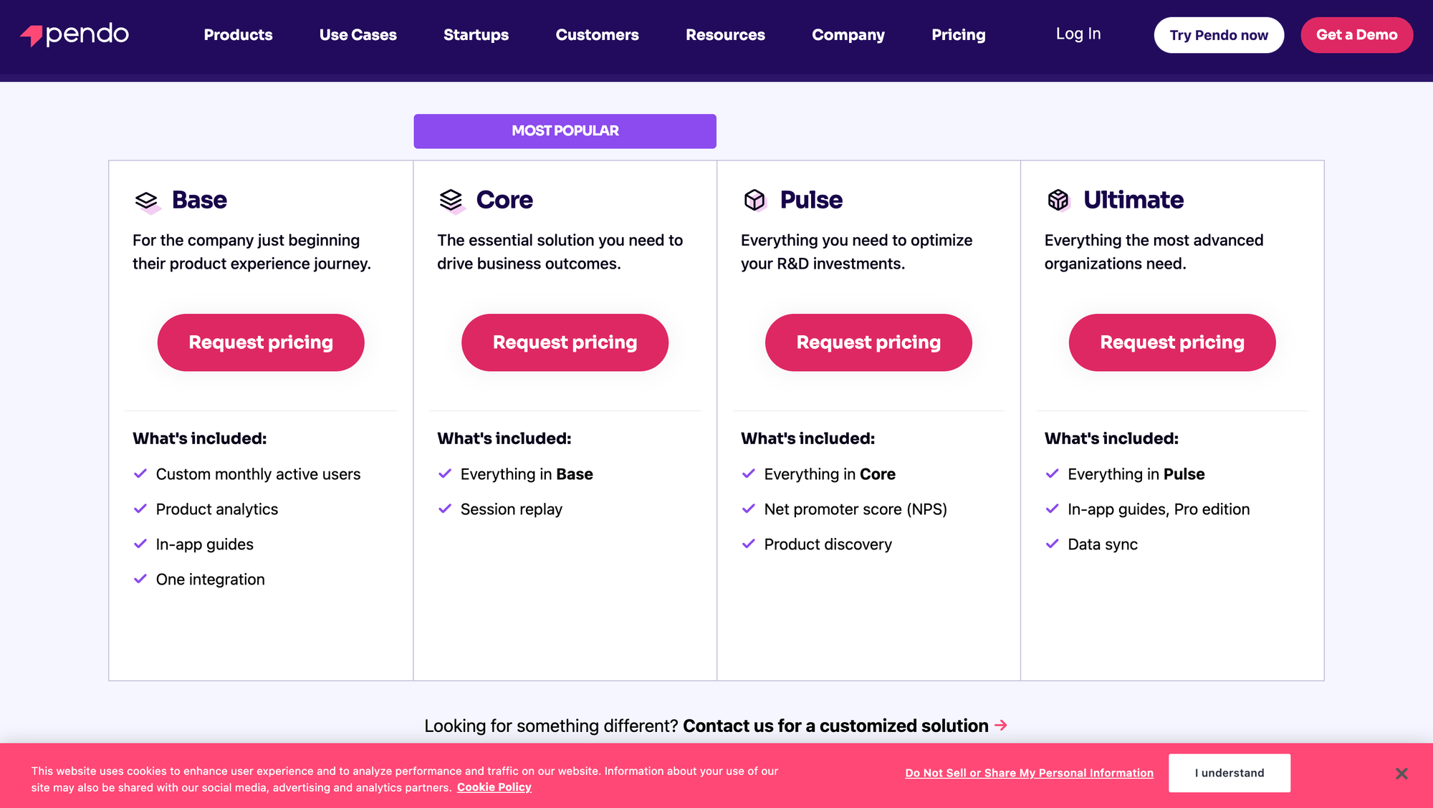Click Session replay feature item
This screenshot has height=808, width=1433.
pos(512,509)
